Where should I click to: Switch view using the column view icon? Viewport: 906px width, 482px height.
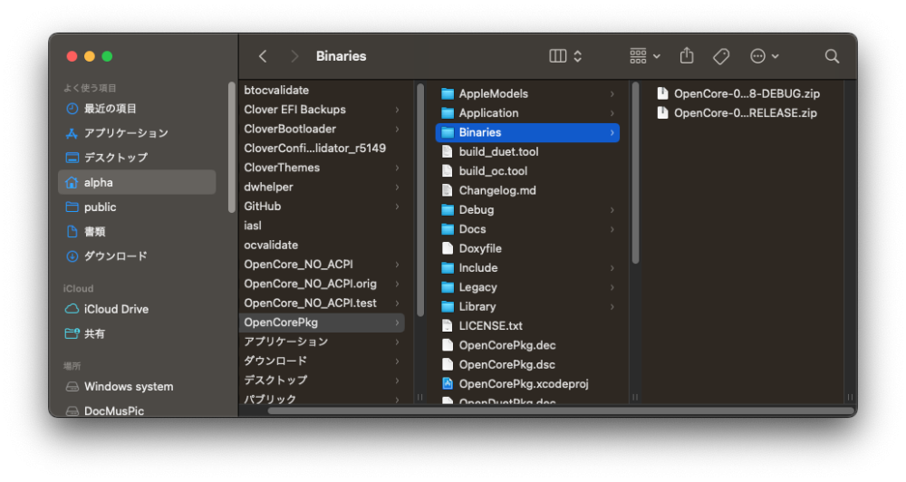[x=557, y=56]
